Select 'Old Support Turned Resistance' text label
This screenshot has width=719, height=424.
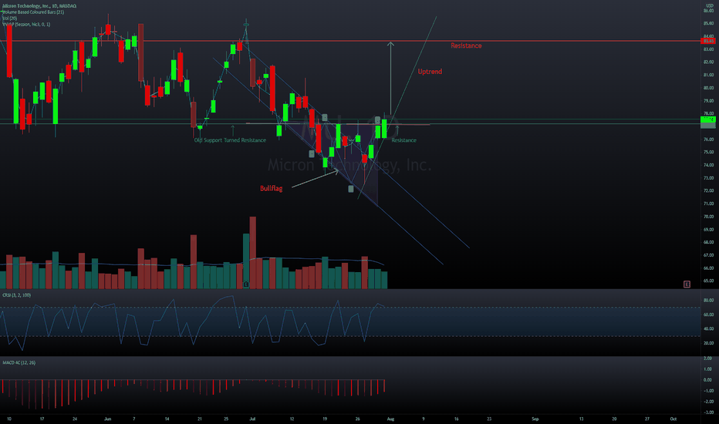coord(230,140)
